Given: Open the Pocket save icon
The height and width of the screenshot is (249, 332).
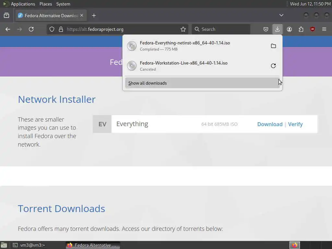Looking at the screenshot, I should pos(266,29).
